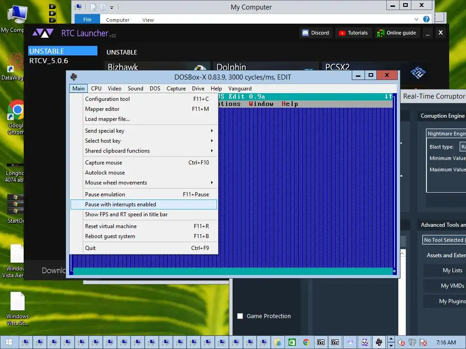Open the Capture menu in DOSBox-X
This screenshot has width=466, height=349.
click(176, 89)
